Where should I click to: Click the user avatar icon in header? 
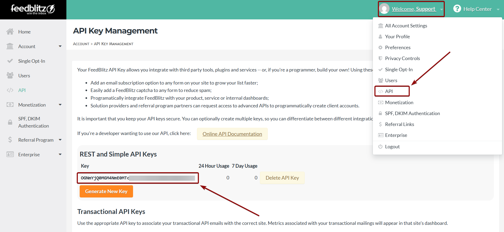pos(384,9)
